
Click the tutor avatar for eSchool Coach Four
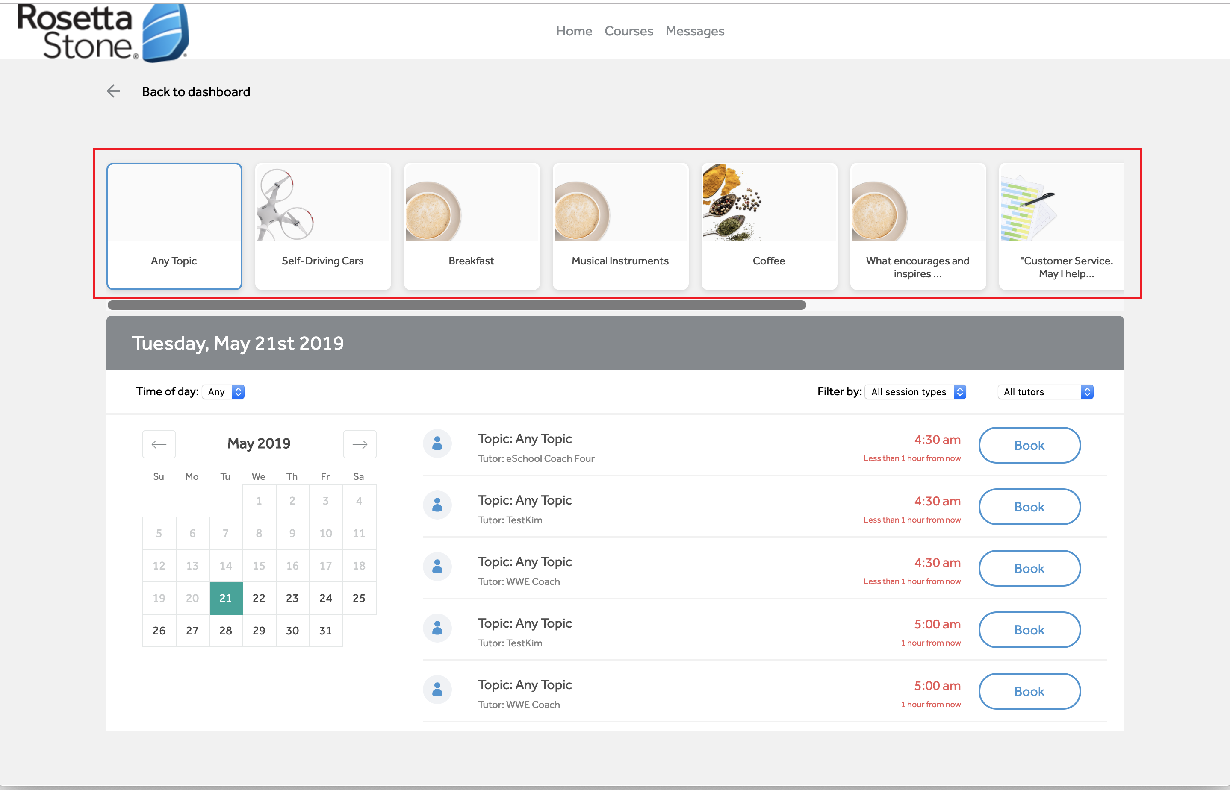437,443
